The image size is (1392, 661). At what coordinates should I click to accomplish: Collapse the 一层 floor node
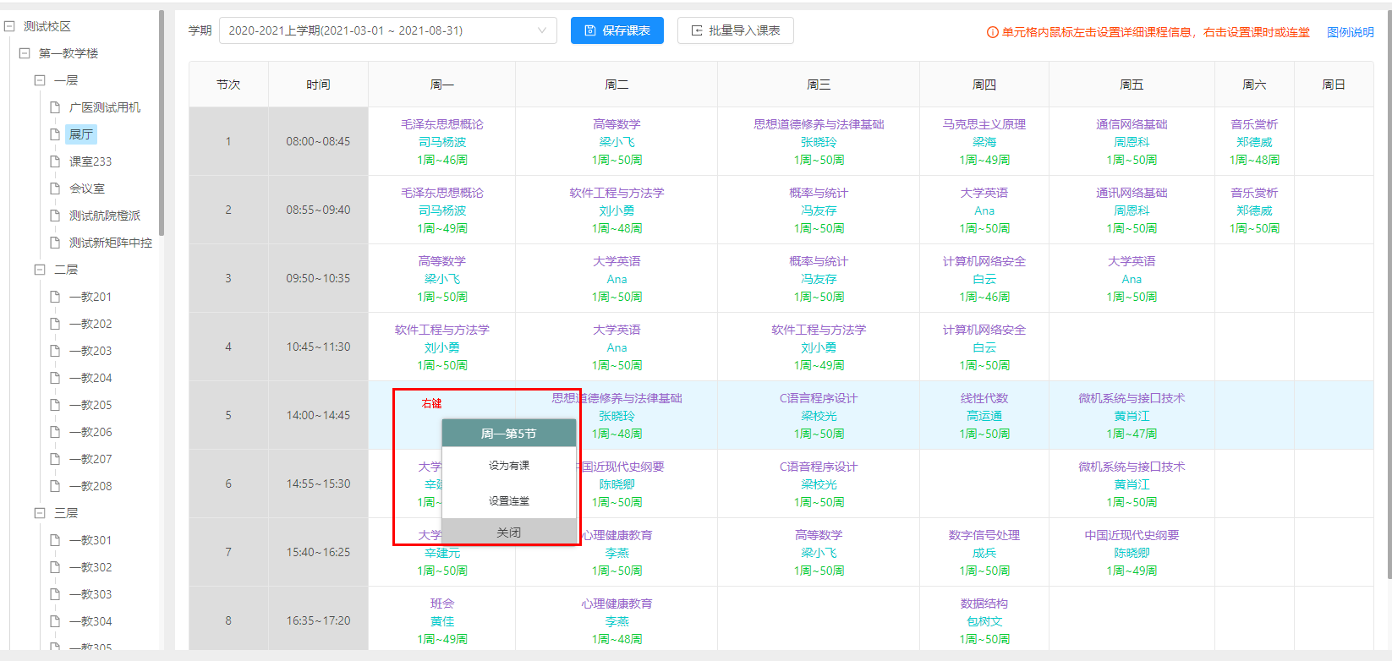[40, 80]
